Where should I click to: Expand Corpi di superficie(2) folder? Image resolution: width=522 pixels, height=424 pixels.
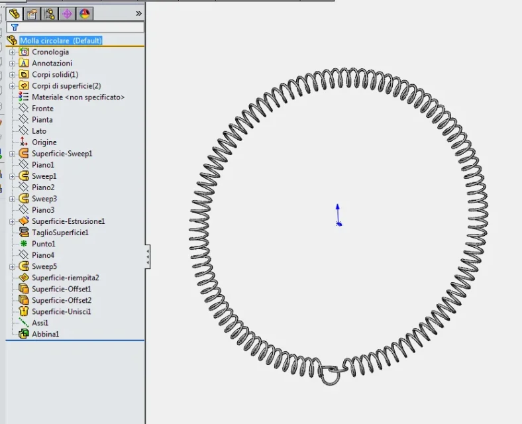(x=13, y=86)
